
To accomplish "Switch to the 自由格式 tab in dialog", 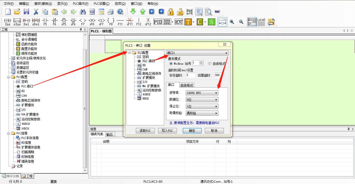I will (x=187, y=85).
